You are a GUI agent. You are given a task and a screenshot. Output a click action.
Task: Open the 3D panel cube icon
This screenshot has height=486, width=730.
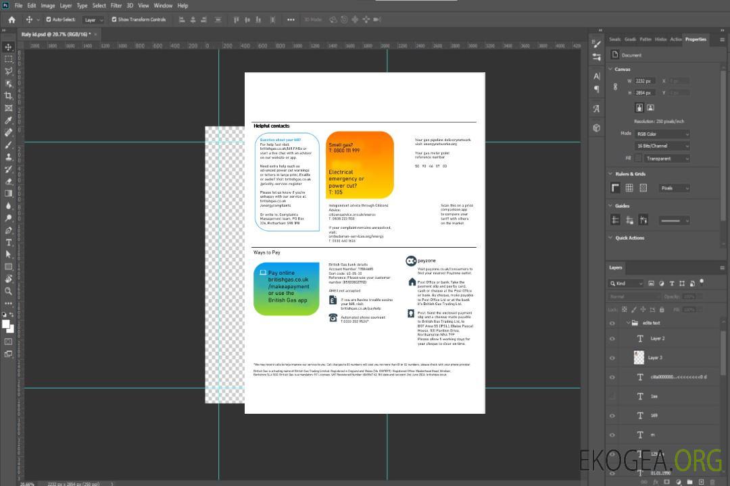597,128
